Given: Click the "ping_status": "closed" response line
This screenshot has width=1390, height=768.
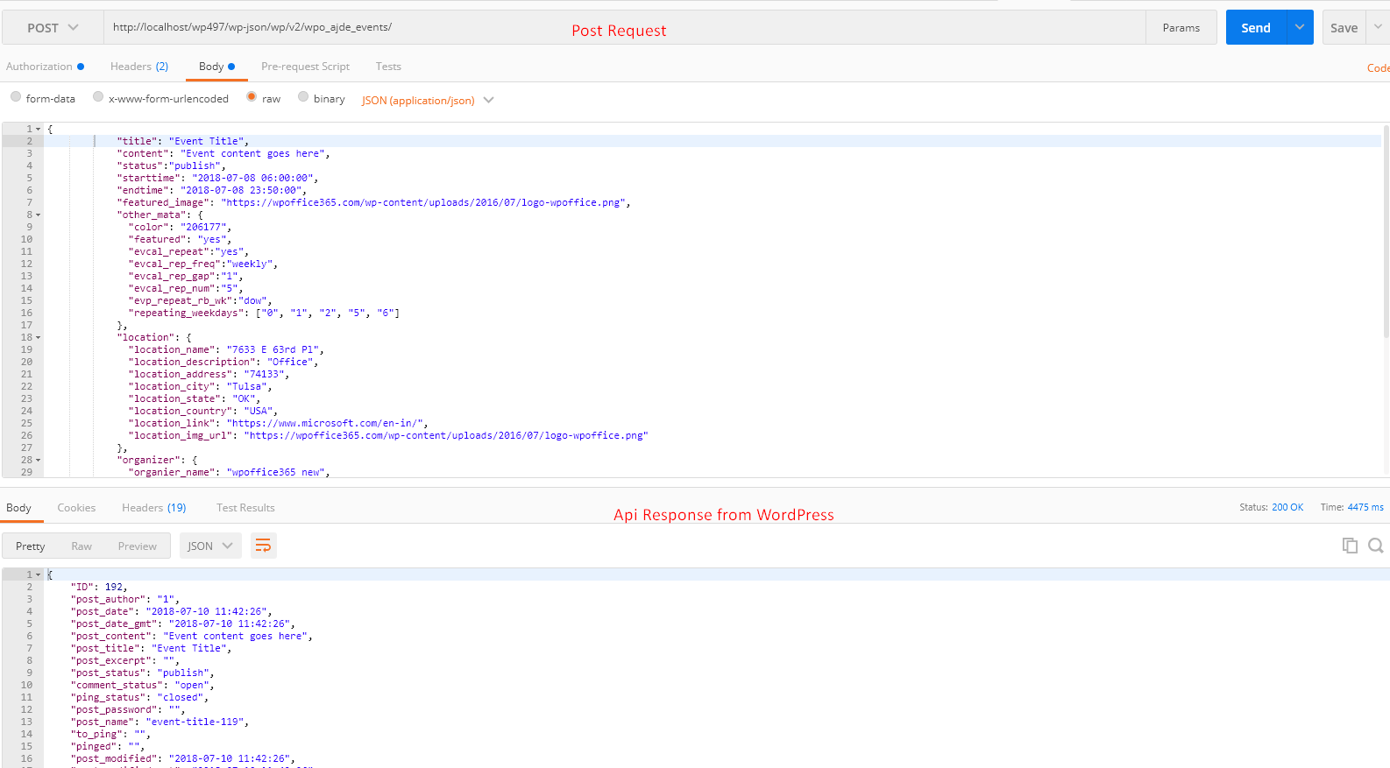Looking at the screenshot, I should click(139, 697).
